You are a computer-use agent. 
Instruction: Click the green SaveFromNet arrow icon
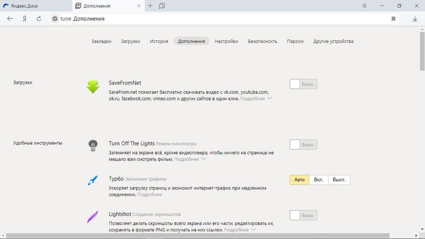(x=93, y=87)
